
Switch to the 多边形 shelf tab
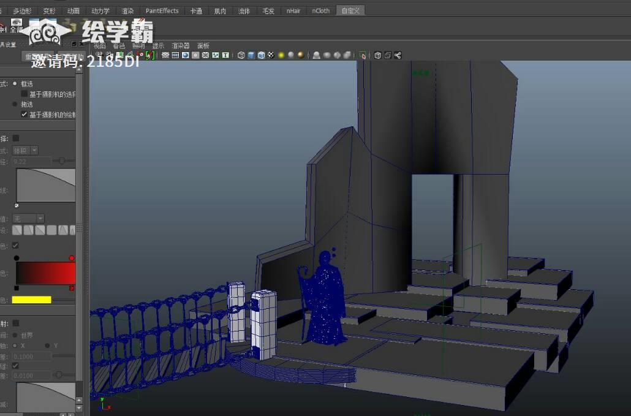22,11
